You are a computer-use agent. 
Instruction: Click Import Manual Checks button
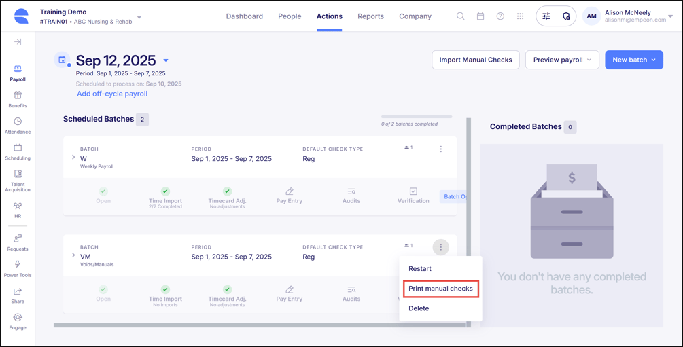tap(475, 60)
